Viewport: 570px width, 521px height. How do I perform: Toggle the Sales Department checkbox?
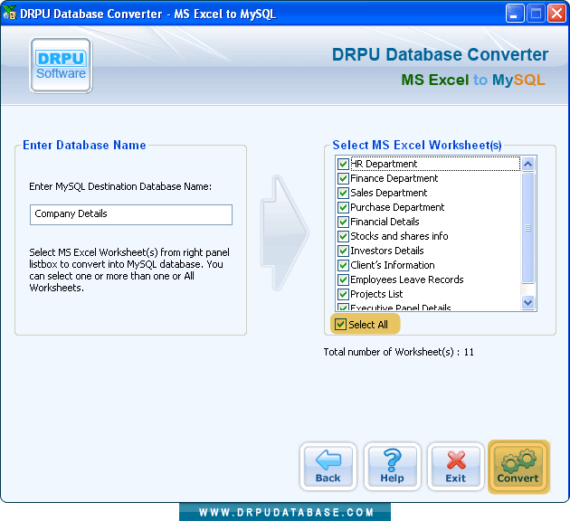(x=343, y=193)
